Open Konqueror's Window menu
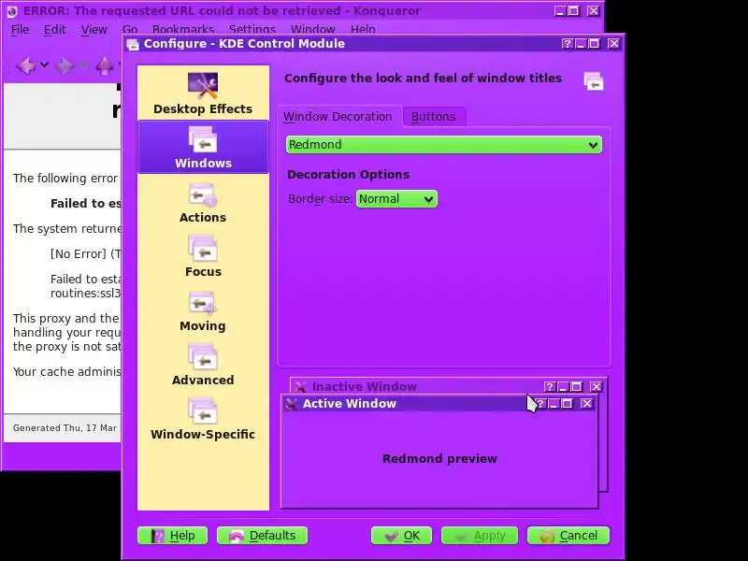The image size is (748, 561). point(313,30)
